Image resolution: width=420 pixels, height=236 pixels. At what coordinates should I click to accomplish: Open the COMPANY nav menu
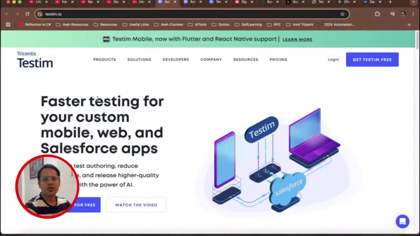click(211, 59)
